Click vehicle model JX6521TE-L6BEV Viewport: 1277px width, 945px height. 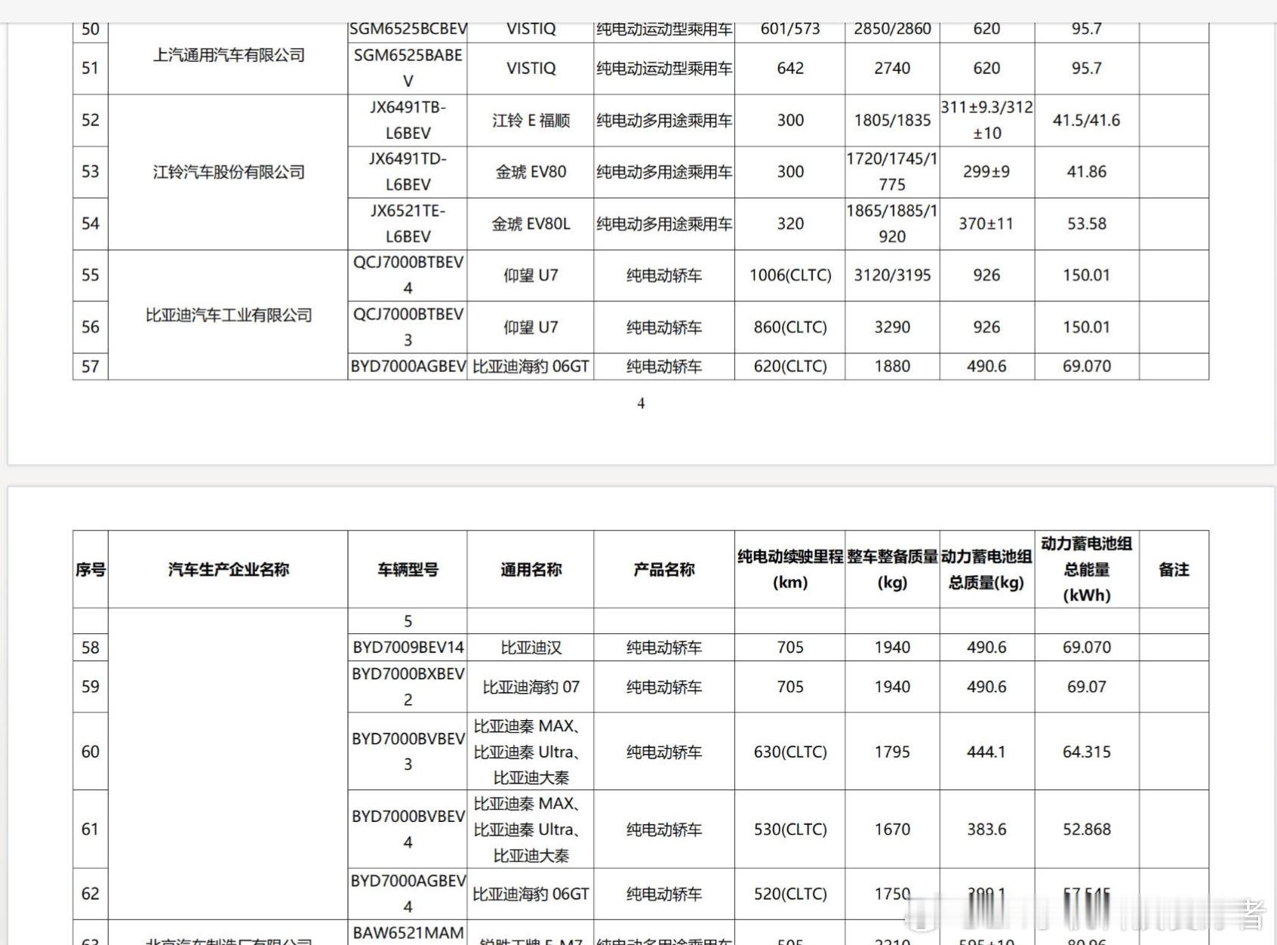pos(408,223)
